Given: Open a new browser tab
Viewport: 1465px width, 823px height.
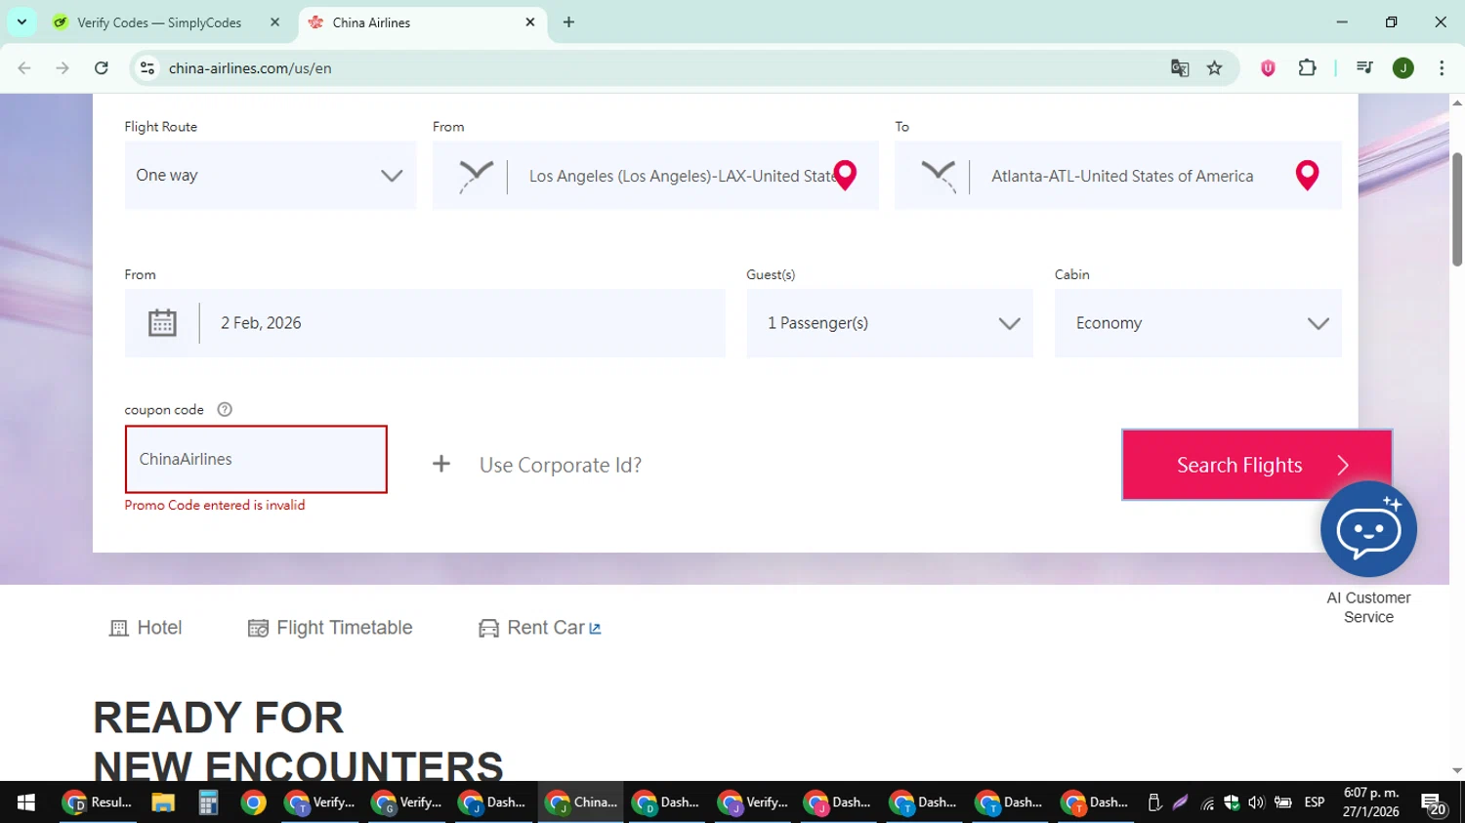Looking at the screenshot, I should click(x=568, y=22).
